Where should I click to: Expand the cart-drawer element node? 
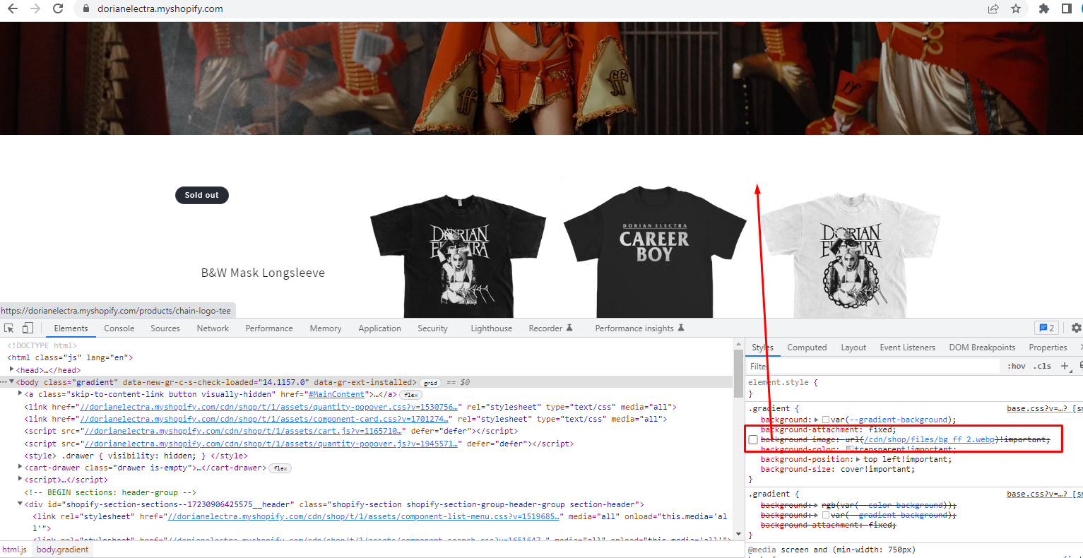(x=20, y=468)
